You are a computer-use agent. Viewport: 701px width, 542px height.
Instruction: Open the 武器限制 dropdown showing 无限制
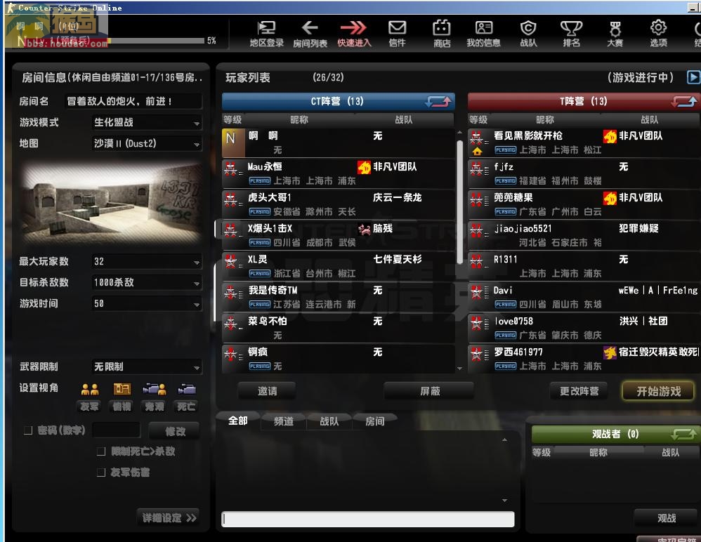tap(147, 367)
